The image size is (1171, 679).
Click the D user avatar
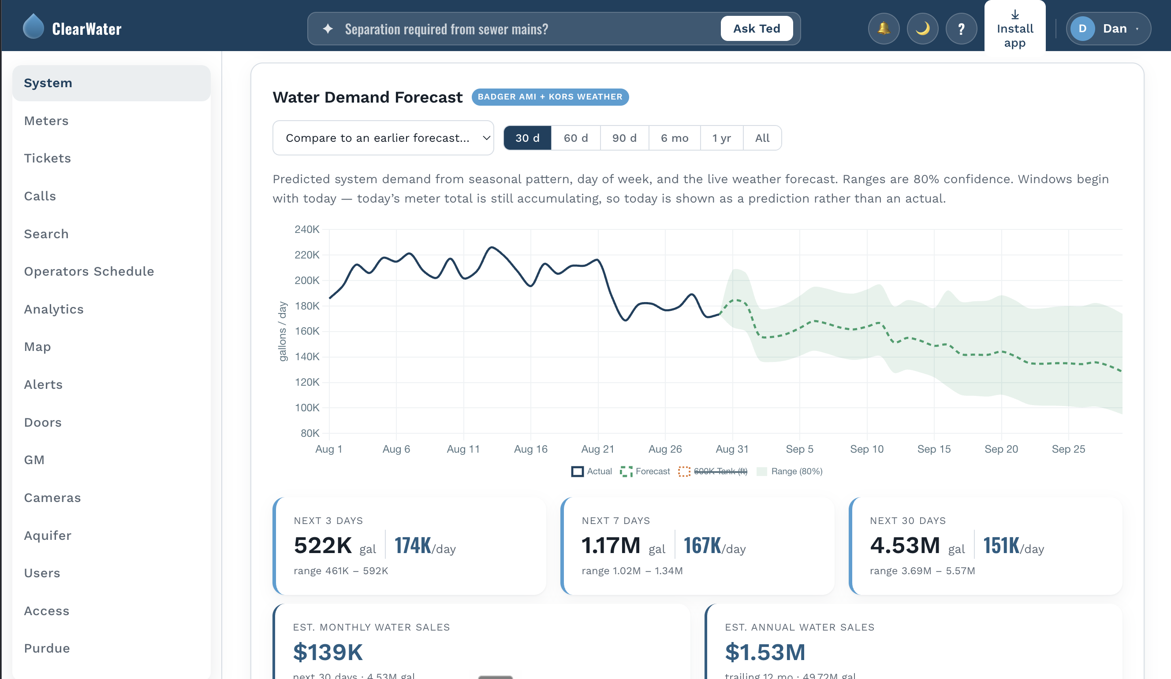[x=1082, y=29]
